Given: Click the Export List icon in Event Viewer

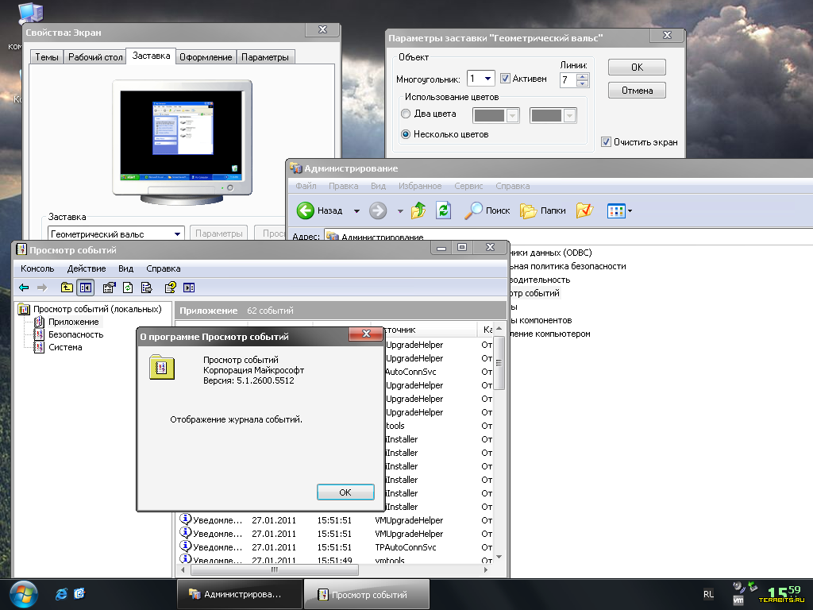Looking at the screenshot, I should tap(146, 288).
